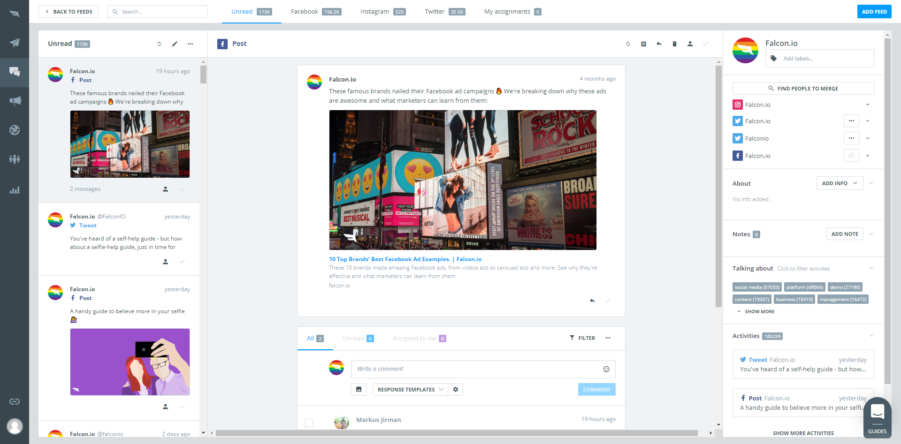The height and width of the screenshot is (444, 901).
Task: Expand Facebook Falcon.io profile chevron
Action: (868, 156)
